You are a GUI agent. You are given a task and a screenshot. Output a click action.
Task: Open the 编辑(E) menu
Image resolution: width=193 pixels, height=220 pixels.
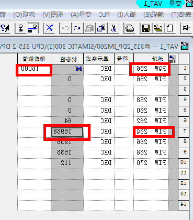(154, 15)
